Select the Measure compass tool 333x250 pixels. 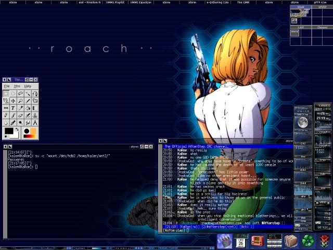pos(35,123)
